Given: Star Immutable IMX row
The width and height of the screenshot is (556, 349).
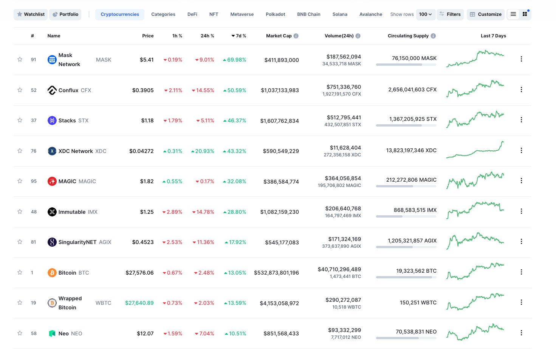Looking at the screenshot, I should click(20, 212).
